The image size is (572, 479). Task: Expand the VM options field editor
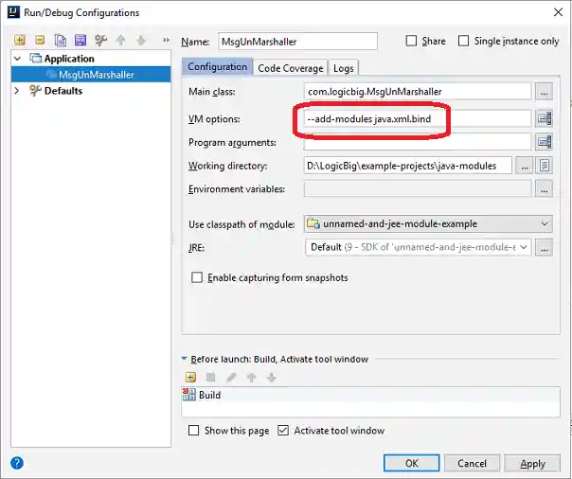[544, 119]
